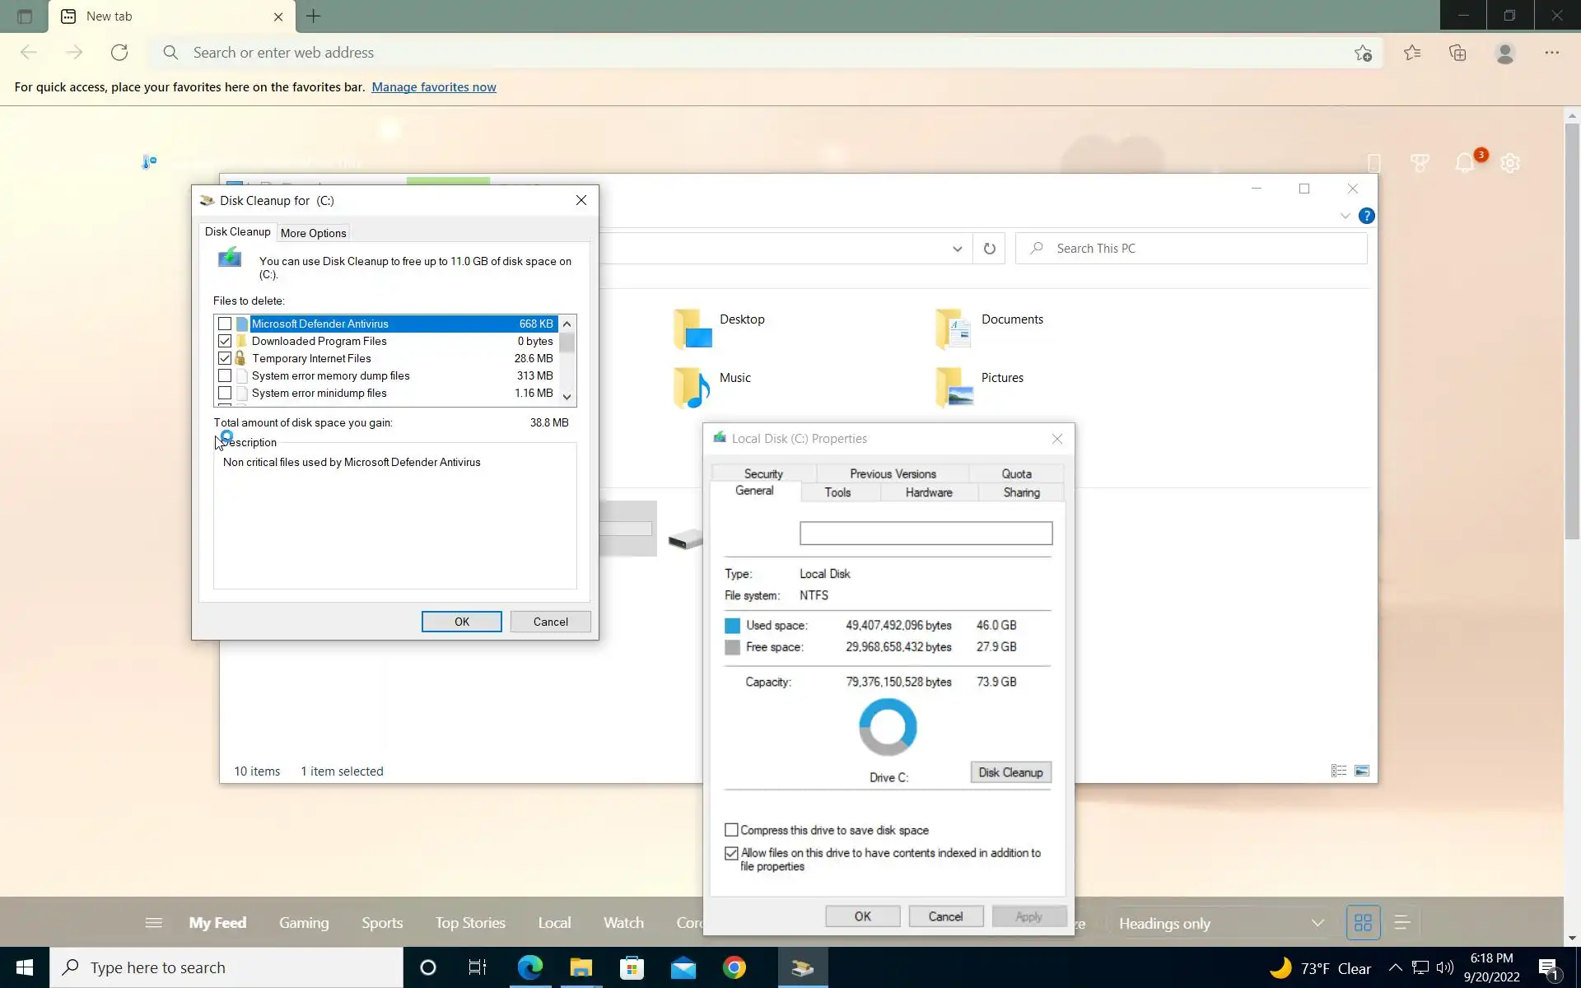Viewport: 1581px width, 988px height.
Task: Click the Manage favorites now link
Action: pos(433,87)
